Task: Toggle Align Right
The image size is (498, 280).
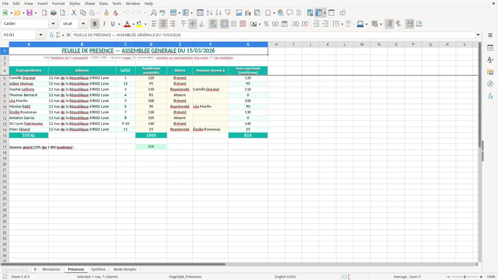Action: pos(172,24)
